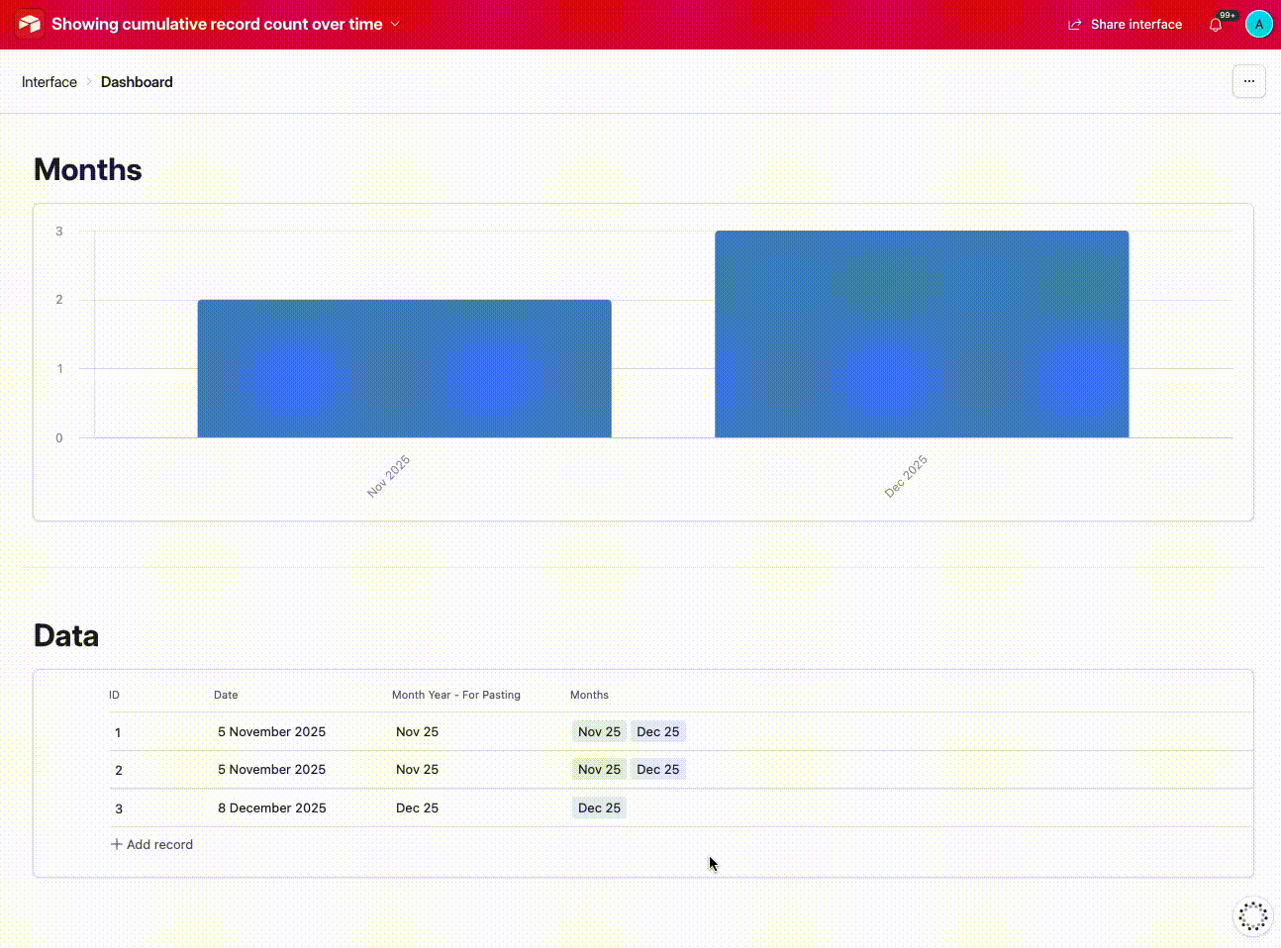The height and width of the screenshot is (948, 1281).
Task: Open the notifications bell
Action: click(x=1216, y=25)
